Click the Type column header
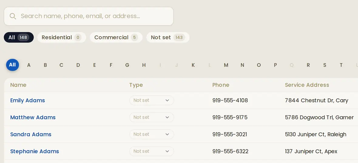358x163 pixels. click(x=136, y=85)
